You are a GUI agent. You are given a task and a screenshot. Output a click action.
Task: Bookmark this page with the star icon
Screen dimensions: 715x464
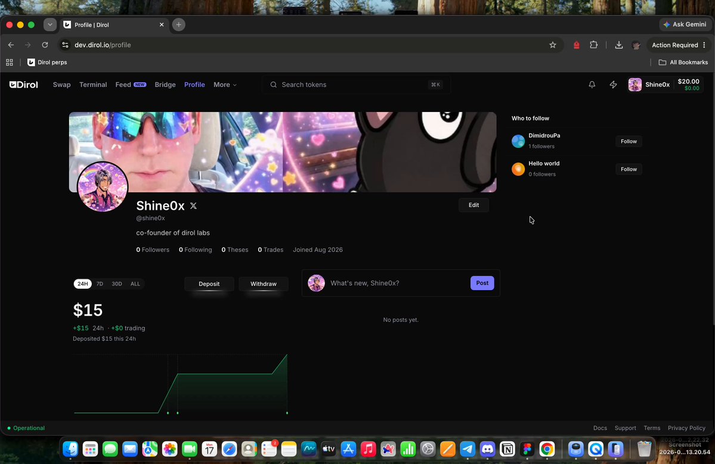coord(553,45)
